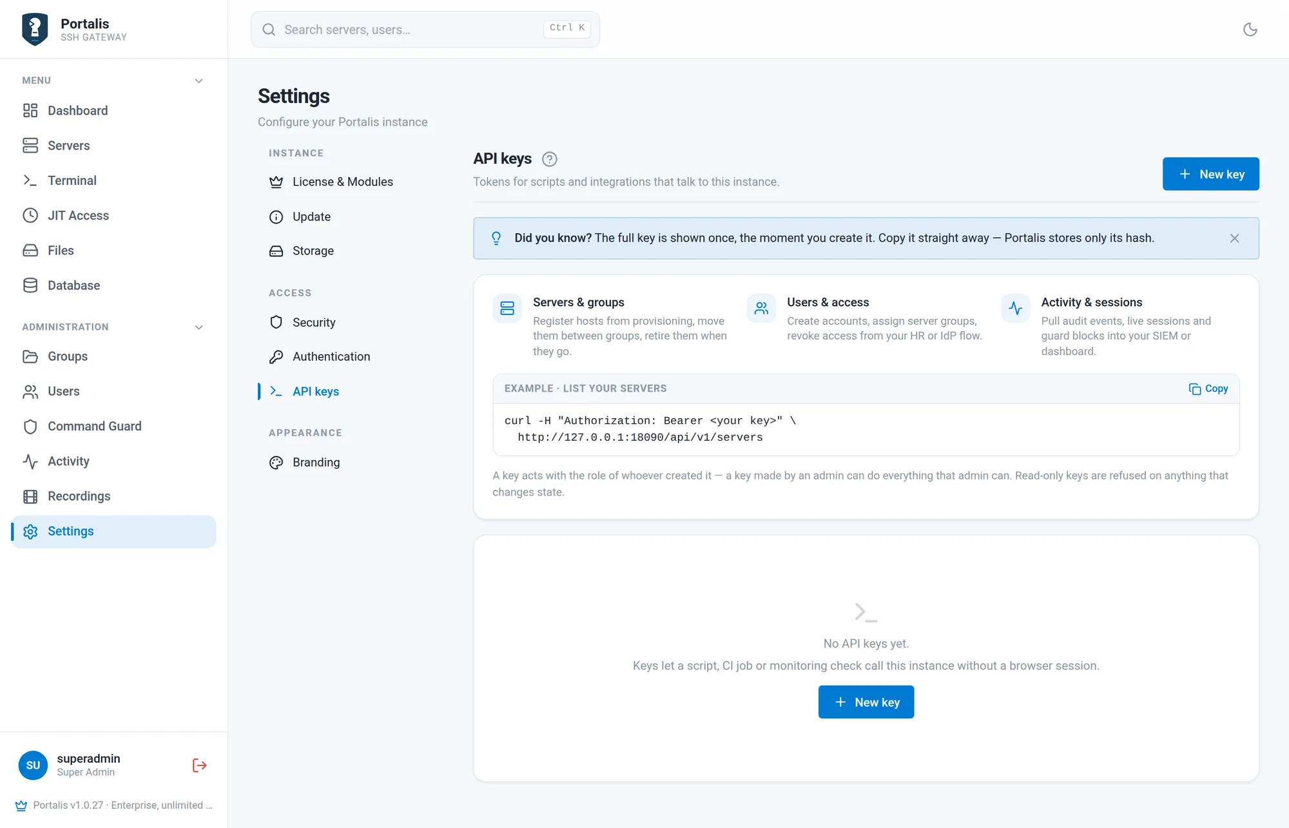Dismiss the Did you know banner
Viewport: 1289px width, 828px height.
tap(1234, 238)
